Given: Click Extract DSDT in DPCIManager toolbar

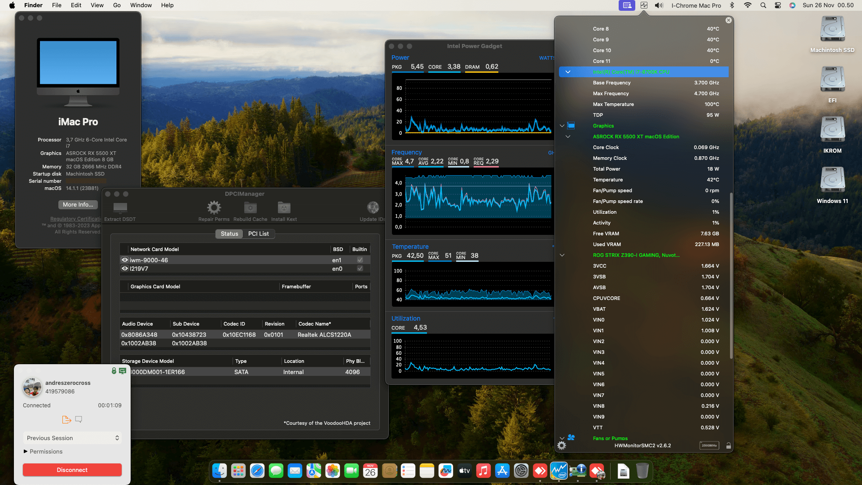Looking at the screenshot, I should click(120, 212).
